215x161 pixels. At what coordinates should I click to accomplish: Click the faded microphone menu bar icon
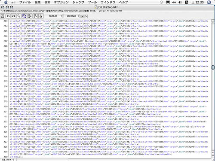pyautogui.click(x=162, y=2)
